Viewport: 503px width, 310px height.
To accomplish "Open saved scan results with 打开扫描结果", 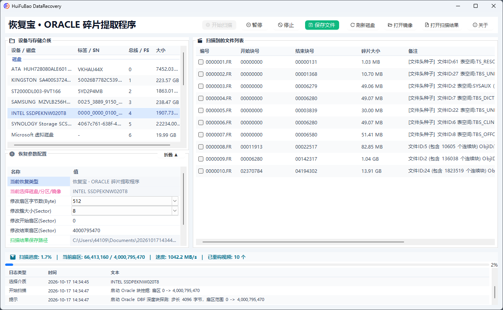I will [x=442, y=25].
